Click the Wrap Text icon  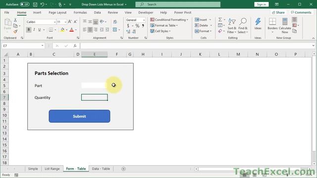click(115, 22)
